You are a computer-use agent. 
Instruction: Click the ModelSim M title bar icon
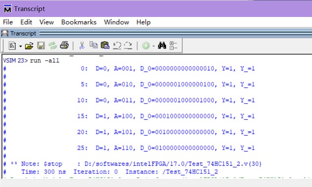(x=8, y=9)
